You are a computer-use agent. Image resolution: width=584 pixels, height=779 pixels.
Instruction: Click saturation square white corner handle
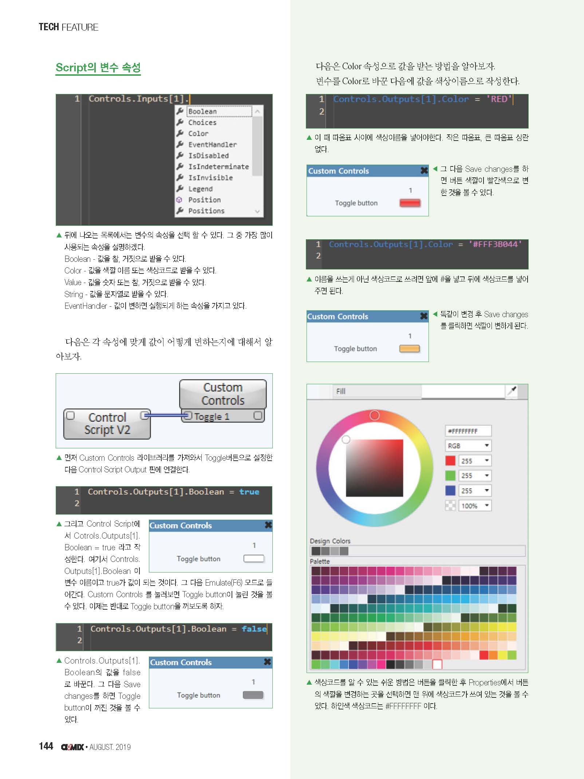(346, 440)
